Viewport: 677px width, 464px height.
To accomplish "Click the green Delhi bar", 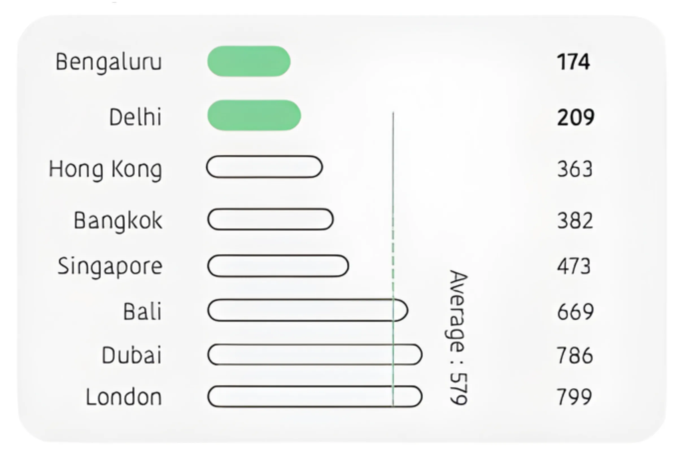I will tap(254, 115).
